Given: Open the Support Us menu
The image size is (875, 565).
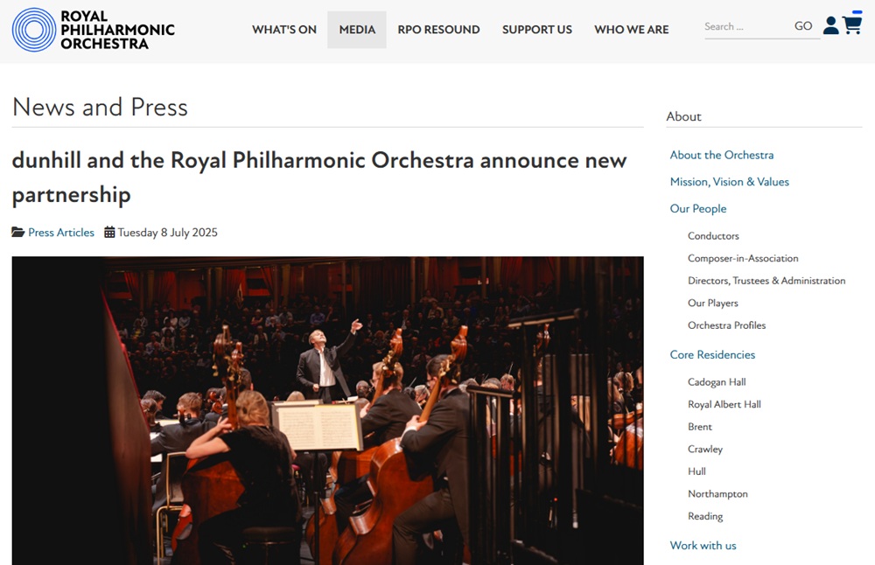Looking at the screenshot, I should pos(537,30).
